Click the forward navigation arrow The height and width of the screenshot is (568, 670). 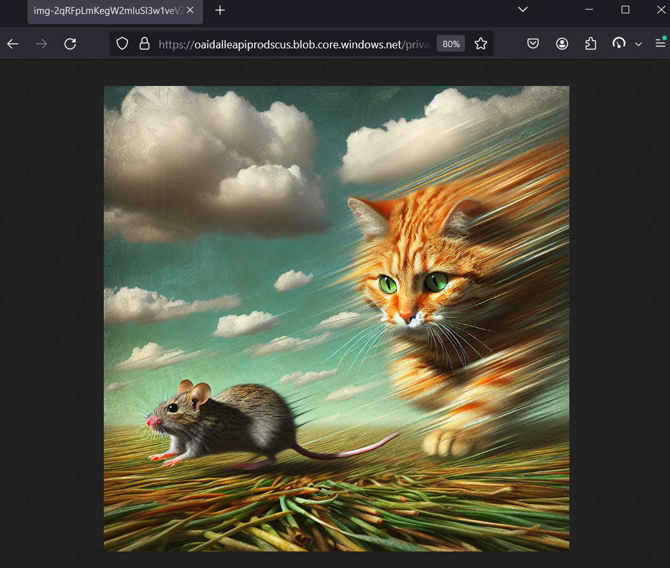41,43
